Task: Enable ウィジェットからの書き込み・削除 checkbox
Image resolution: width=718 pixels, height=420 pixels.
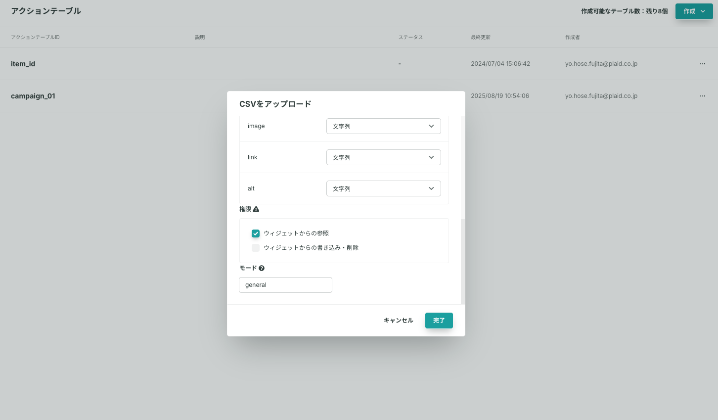Action: point(256,248)
